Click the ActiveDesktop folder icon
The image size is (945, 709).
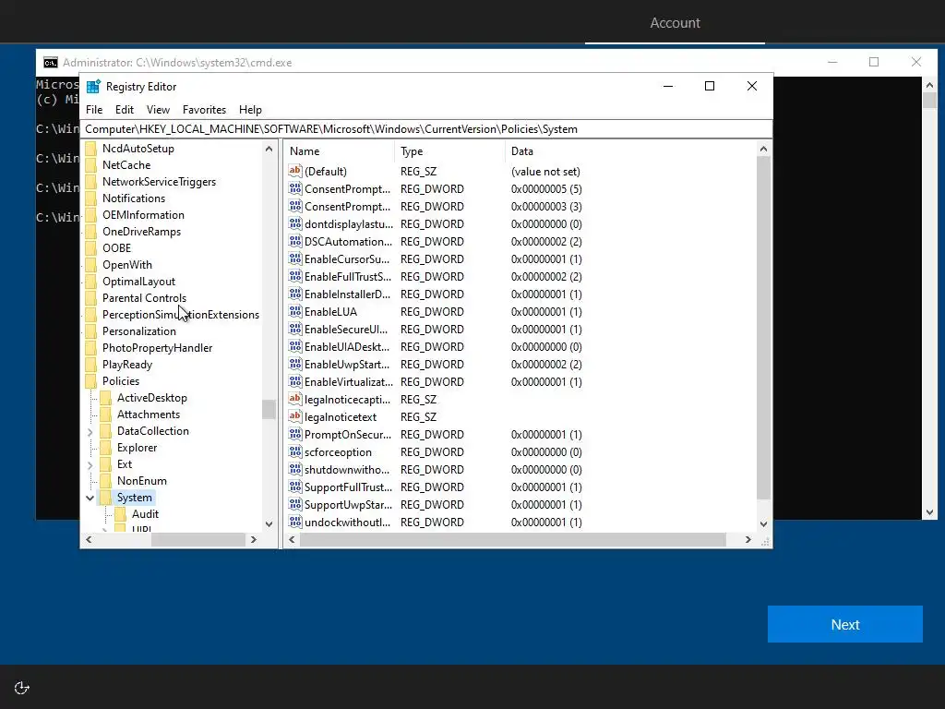click(x=105, y=397)
